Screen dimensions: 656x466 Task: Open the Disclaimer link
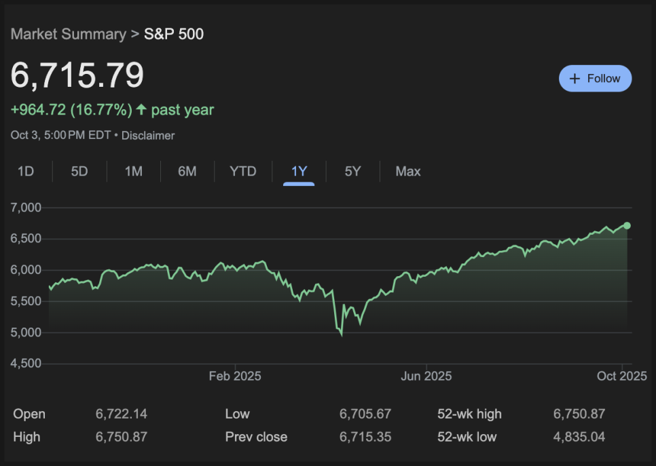(x=148, y=136)
